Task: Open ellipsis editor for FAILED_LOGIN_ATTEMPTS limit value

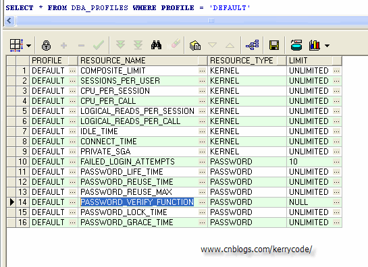Action: pyautogui.click(x=336, y=162)
